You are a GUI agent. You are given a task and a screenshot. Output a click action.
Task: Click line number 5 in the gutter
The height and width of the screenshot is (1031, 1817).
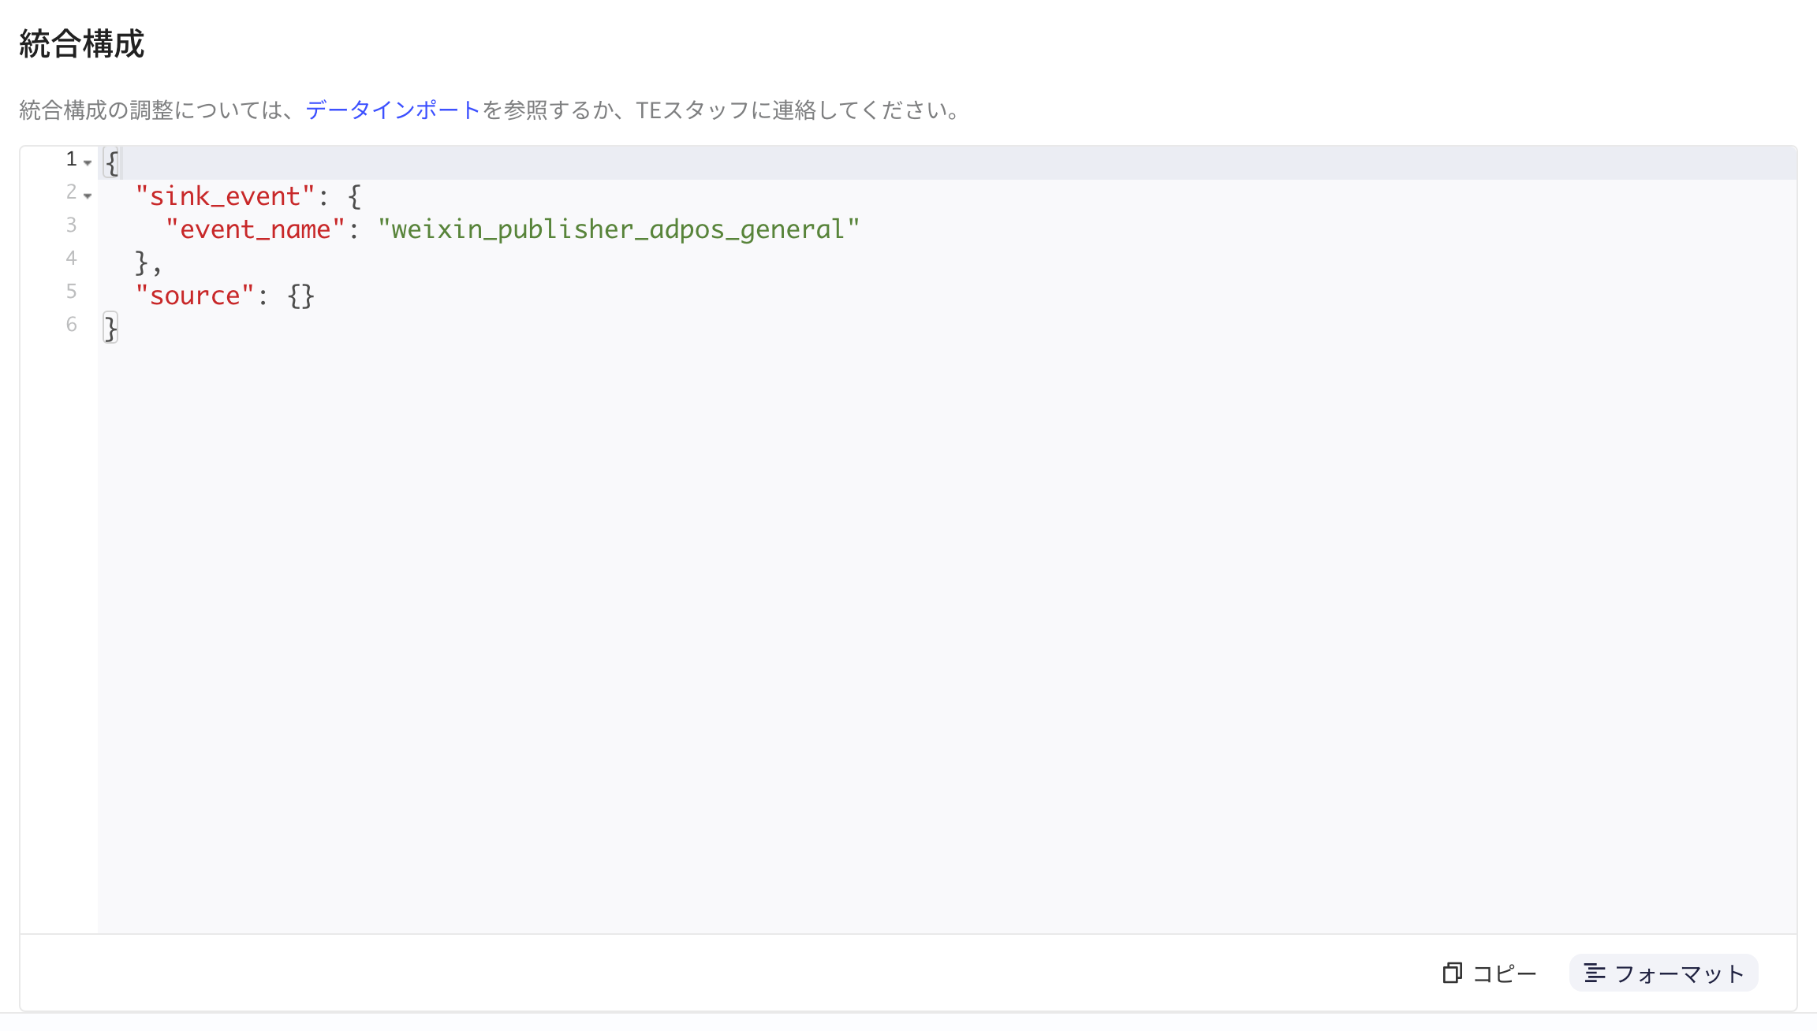tap(71, 291)
